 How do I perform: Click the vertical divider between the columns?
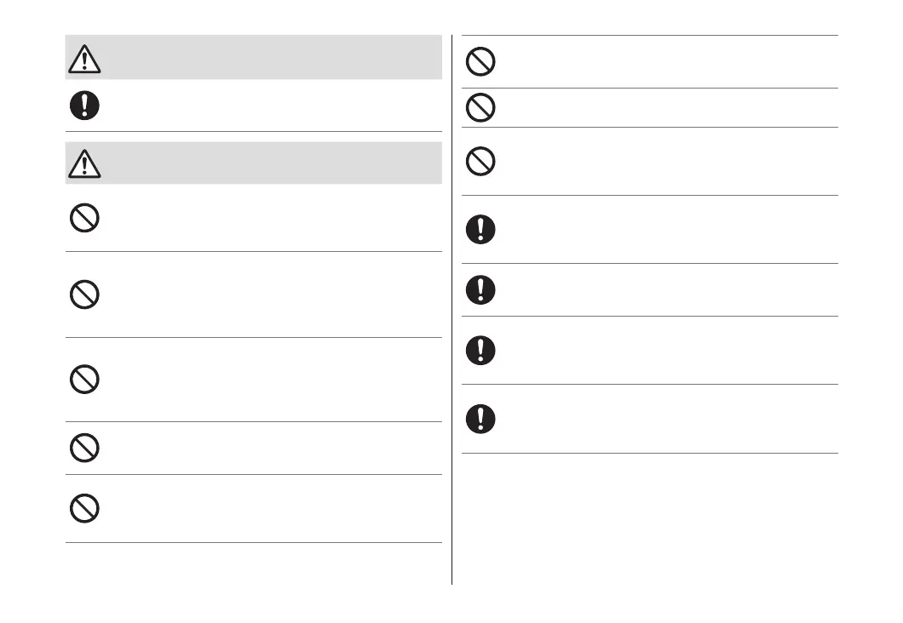[x=451, y=306]
